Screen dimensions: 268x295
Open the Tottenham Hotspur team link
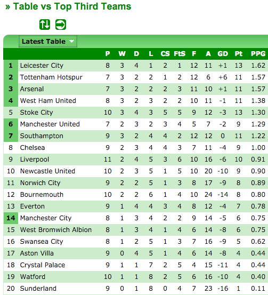[51, 77]
